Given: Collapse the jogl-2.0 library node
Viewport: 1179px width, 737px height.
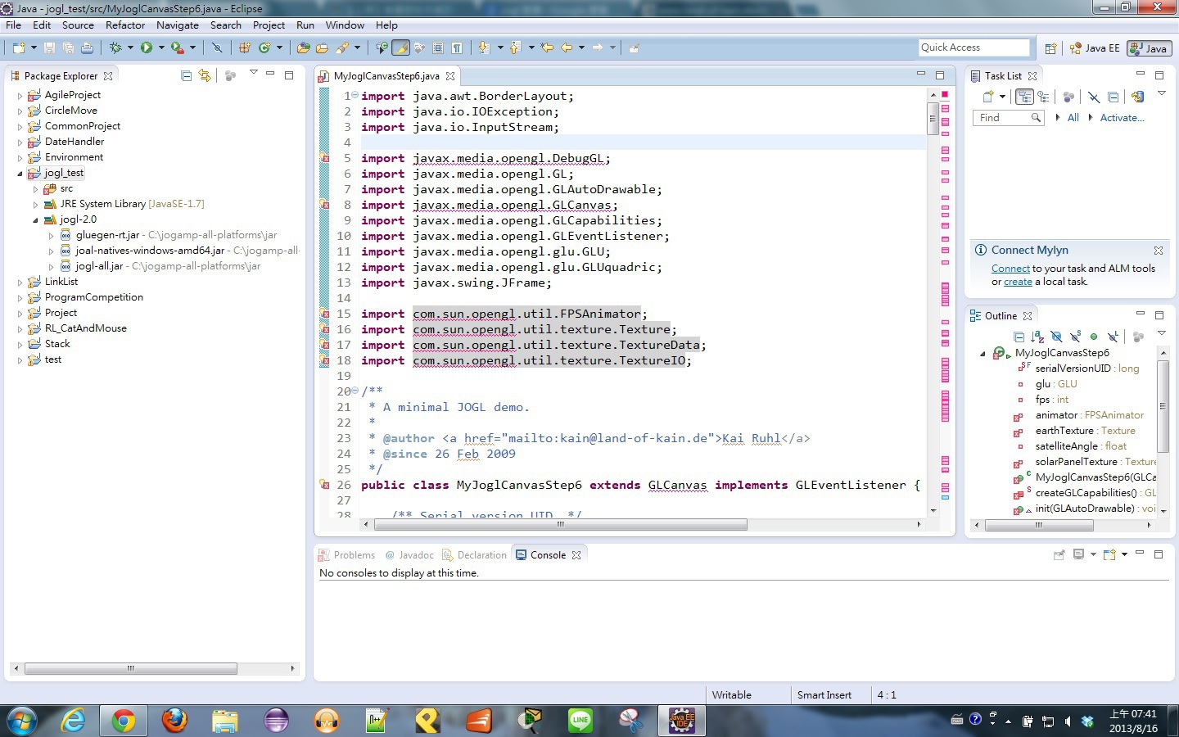Looking at the screenshot, I should tap(35, 219).
